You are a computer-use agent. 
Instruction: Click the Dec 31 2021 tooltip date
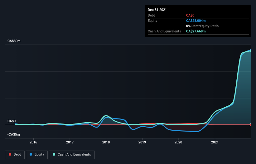pos(157,10)
